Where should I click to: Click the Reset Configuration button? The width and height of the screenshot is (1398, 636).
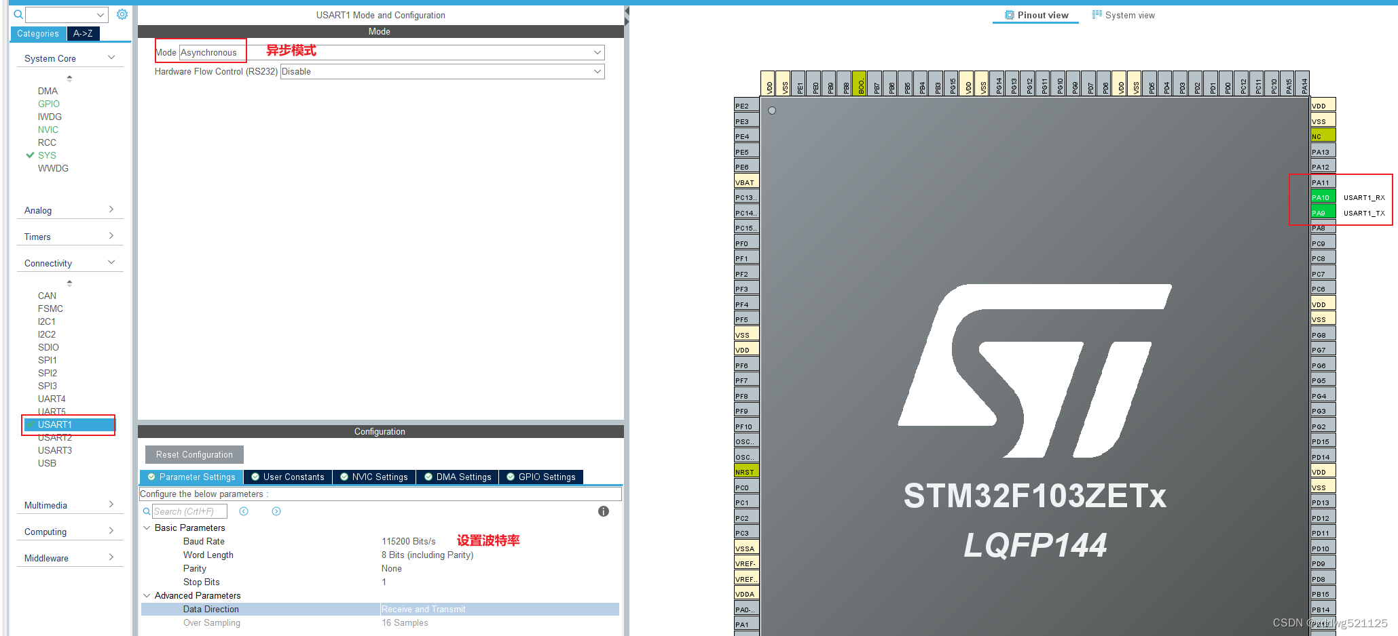point(194,454)
